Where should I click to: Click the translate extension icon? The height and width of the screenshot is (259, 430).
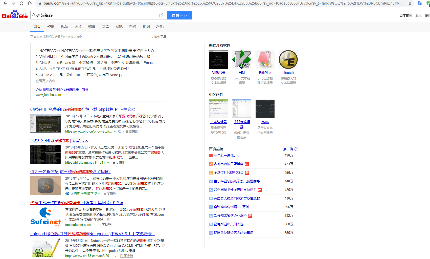420,3
